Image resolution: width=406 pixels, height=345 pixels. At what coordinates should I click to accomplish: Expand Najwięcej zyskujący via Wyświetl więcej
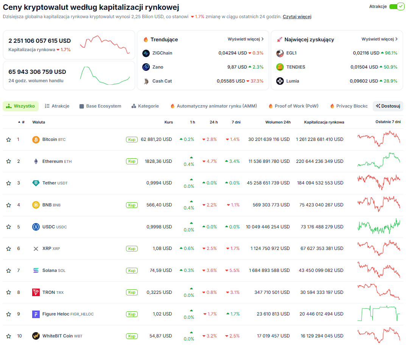tap(380, 39)
